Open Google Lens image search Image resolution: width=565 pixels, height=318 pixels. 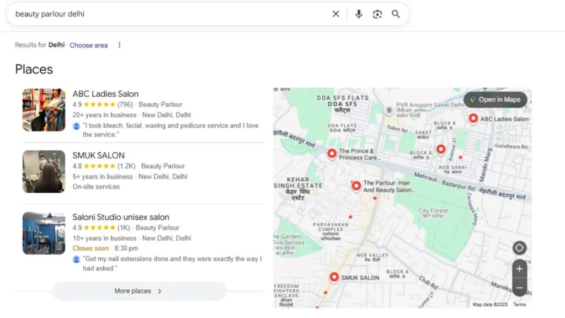pos(377,14)
